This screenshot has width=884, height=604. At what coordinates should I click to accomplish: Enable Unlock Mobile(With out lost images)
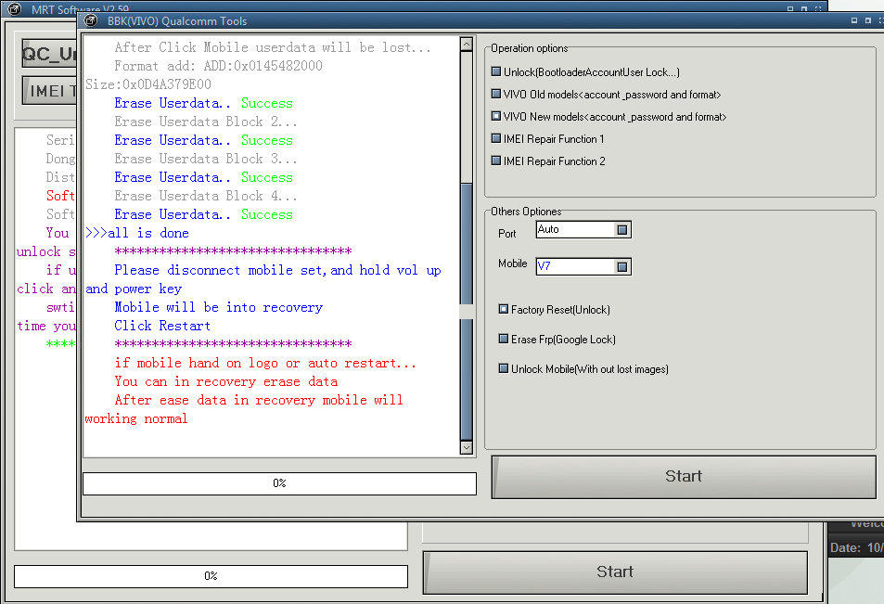point(504,369)
